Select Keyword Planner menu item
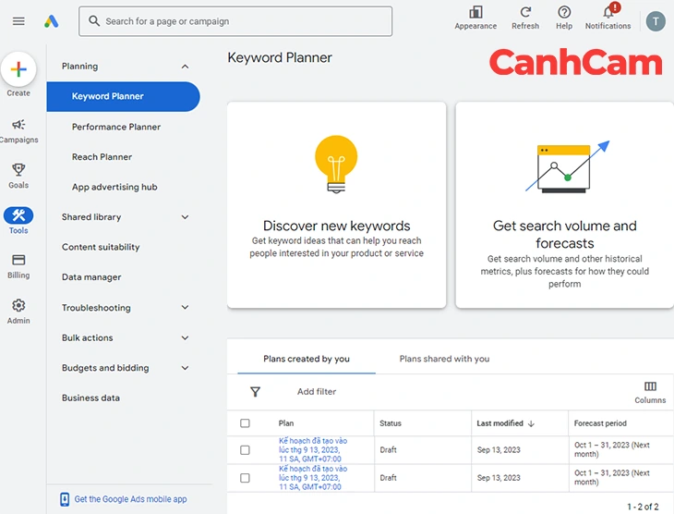674x514 pixels. 124,96
